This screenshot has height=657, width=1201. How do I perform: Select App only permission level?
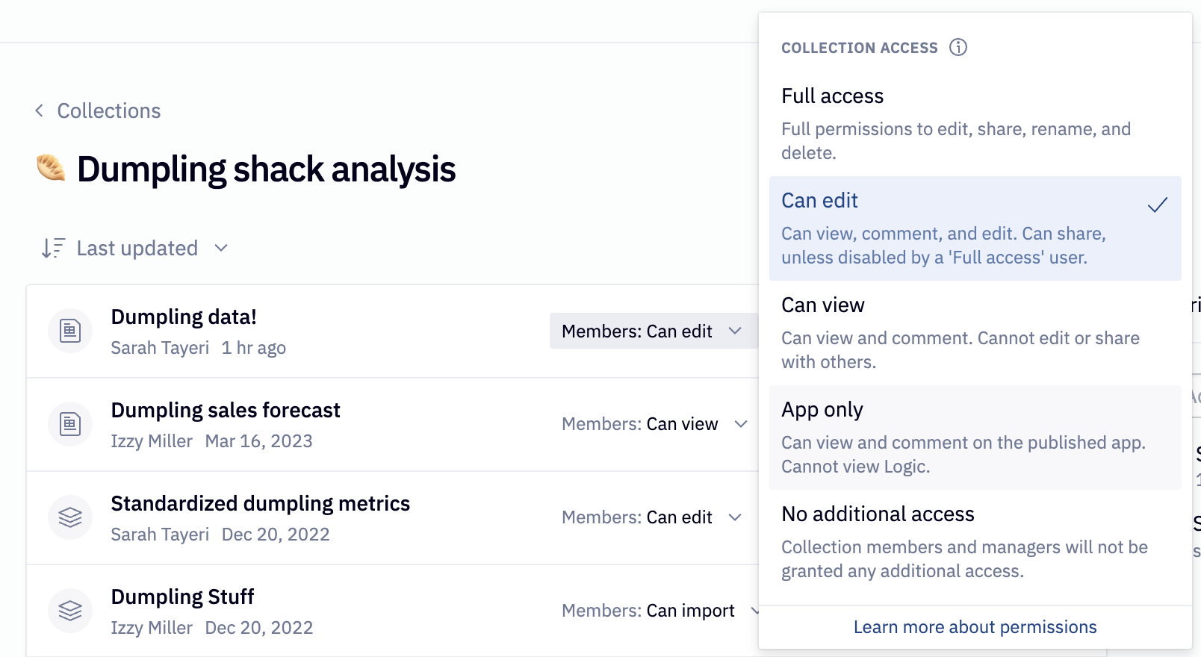(x=822, y=409)
